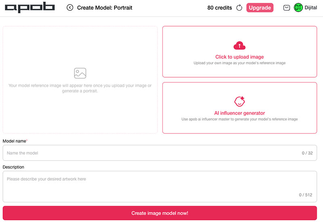
Task: Select AI influencer generator heading
Action: tap(239, 113)
